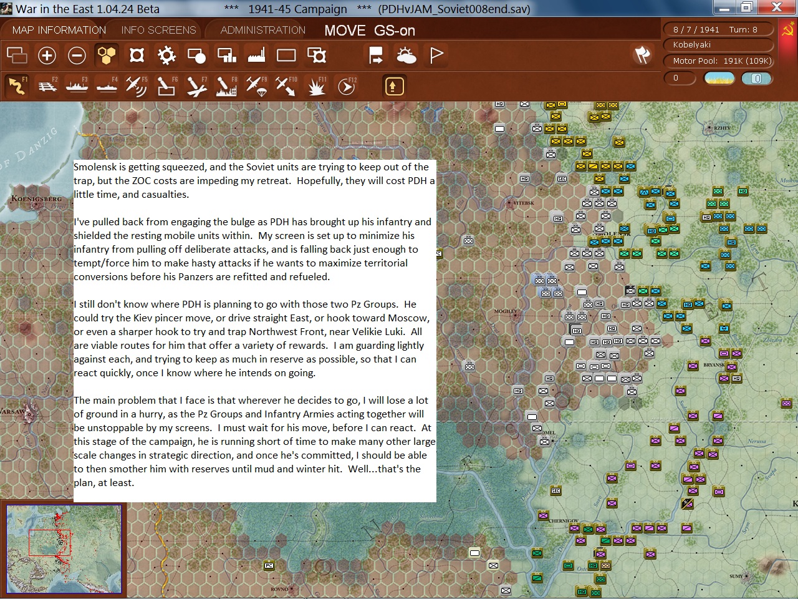Click the overlapping windows toolbar icon

[x=17, y=56]
